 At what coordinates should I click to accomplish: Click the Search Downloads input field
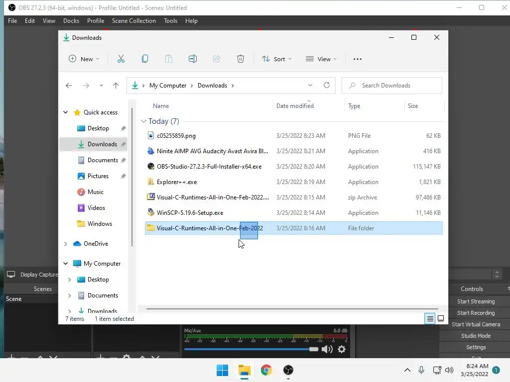(x=392, y=86)
